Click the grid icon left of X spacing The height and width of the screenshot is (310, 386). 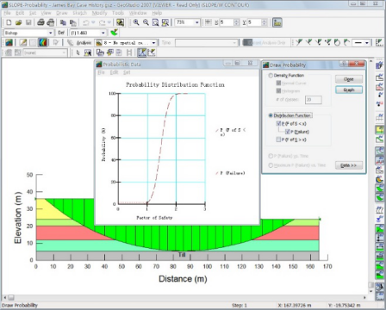[209, 22]
